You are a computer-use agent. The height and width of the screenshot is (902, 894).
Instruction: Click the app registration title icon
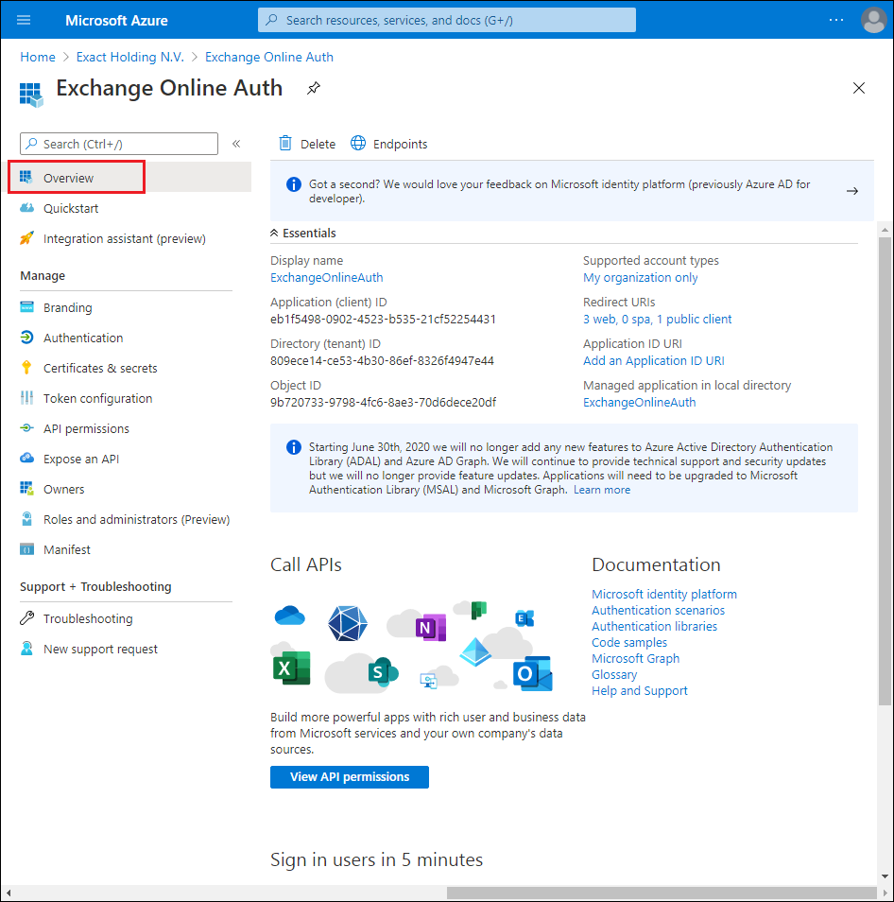31,95
